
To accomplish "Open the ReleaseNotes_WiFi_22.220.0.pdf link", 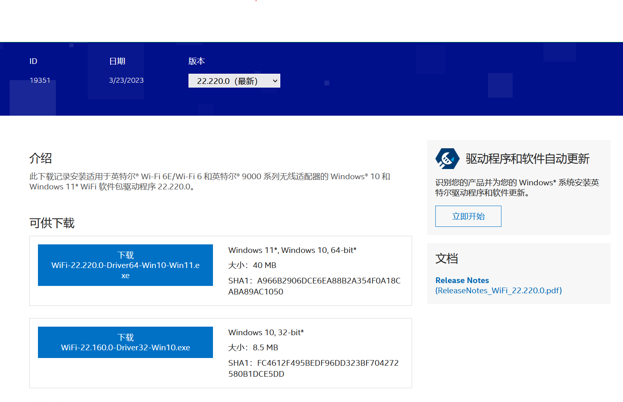I will click(x=499, y=290).
